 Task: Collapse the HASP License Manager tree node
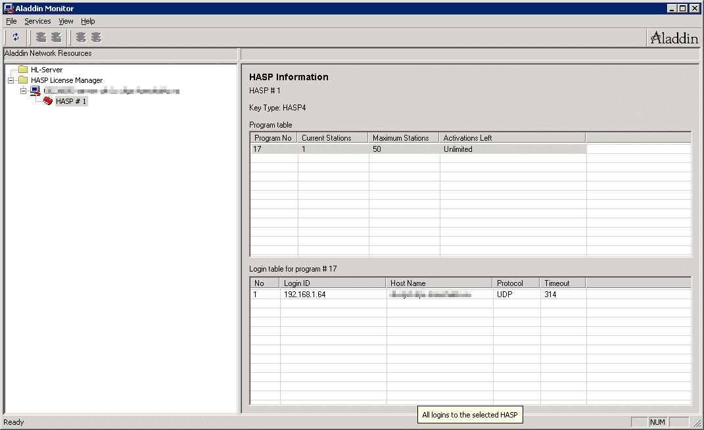(11, 80)
